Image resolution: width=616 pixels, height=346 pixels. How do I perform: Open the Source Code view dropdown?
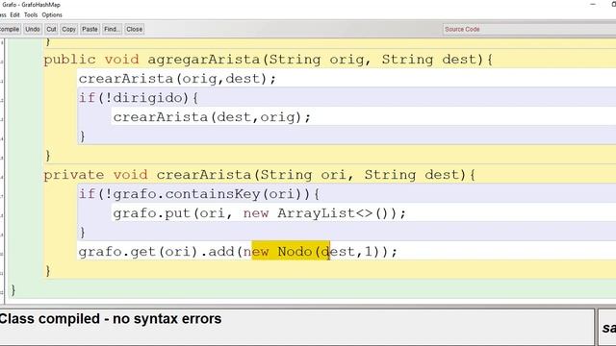pyautogui.click(x=529, y=29)
